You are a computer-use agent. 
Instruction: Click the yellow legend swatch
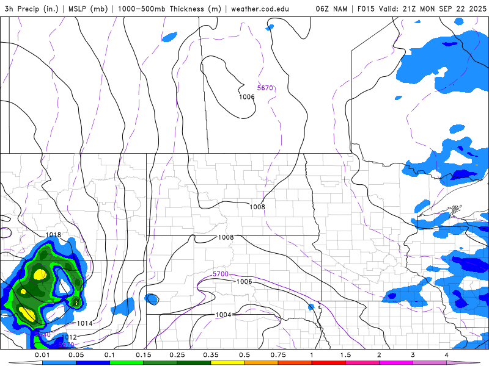tap(227, 363)
